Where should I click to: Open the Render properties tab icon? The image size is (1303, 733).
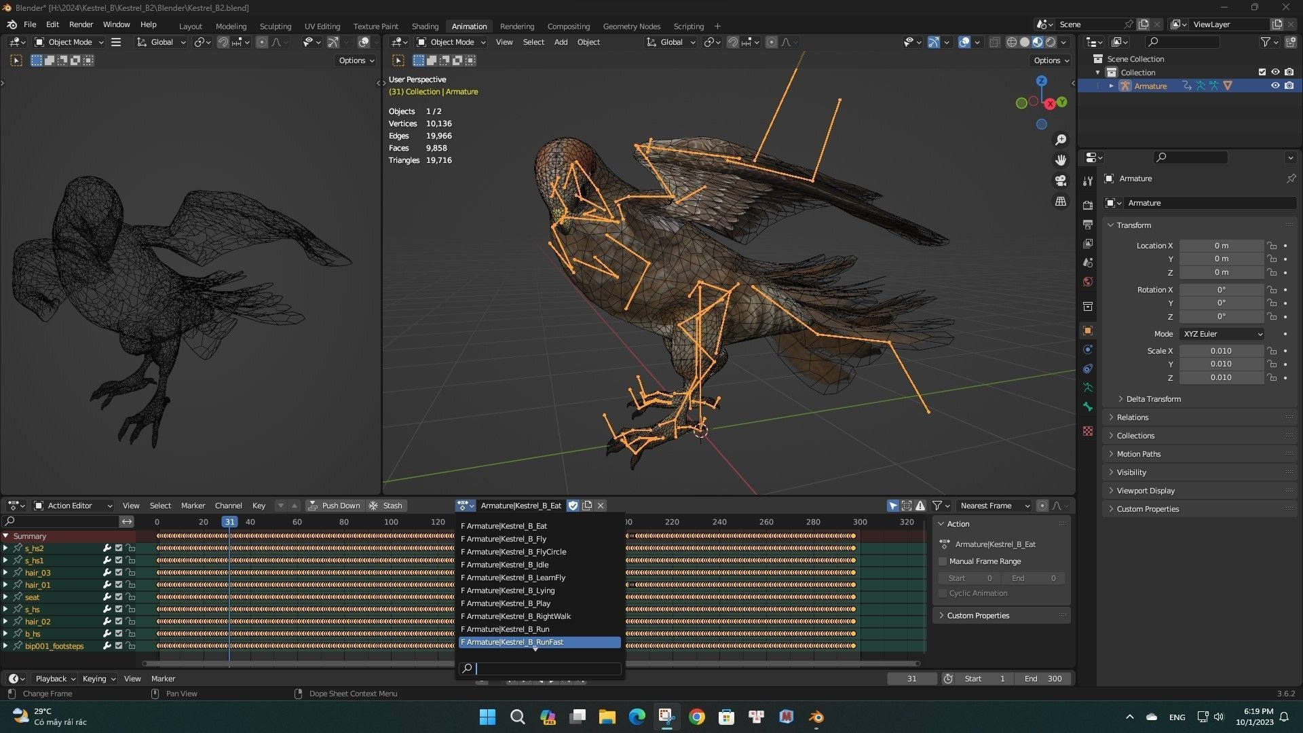click(x=1088, y=205)
